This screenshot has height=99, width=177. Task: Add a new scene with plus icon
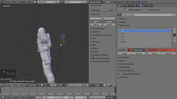[x=83, y=2]
